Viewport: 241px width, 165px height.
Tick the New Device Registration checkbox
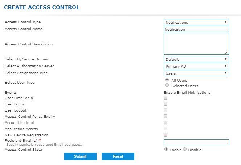(x=166, y=135)
